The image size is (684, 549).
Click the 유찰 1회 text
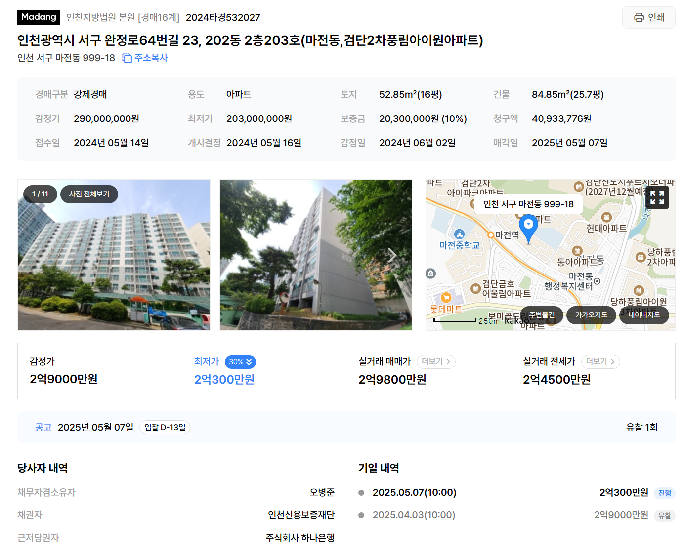point(641,427)
